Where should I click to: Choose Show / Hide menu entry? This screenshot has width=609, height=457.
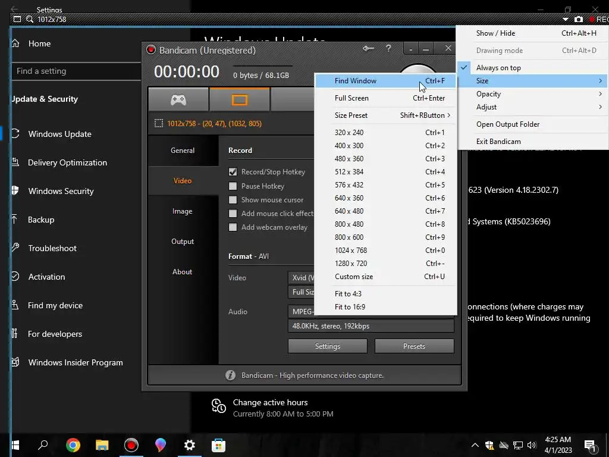click(x=532, y=33)
